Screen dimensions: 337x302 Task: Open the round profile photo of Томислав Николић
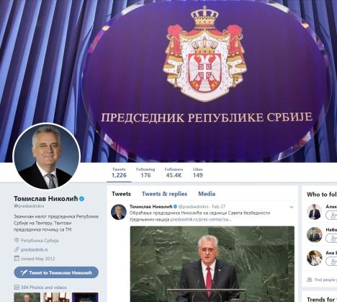pyautogui.click(x=47, y=156)
